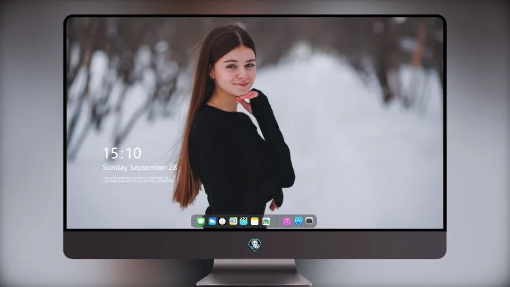Open the Maps app in dock
Viewport: 510px width, 287px height.
coord(233,221)
